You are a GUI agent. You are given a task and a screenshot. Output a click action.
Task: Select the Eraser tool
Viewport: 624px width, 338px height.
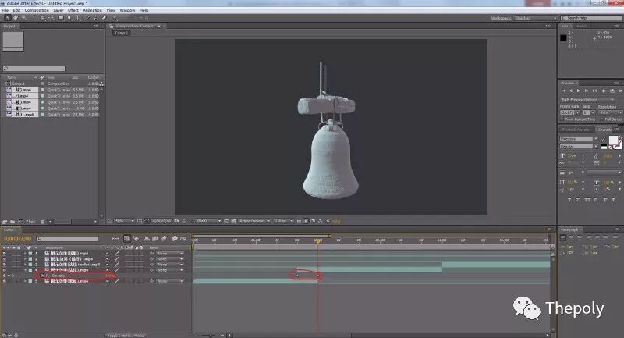(104, 18)
